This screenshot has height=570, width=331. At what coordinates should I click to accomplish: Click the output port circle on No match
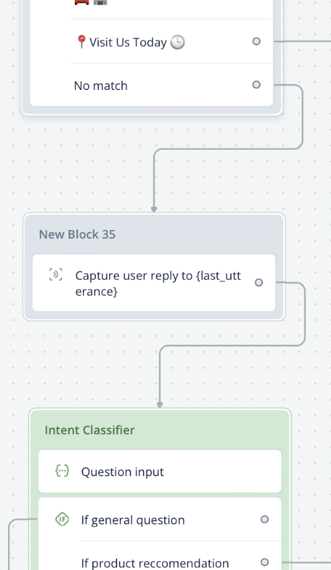(256, 85)
